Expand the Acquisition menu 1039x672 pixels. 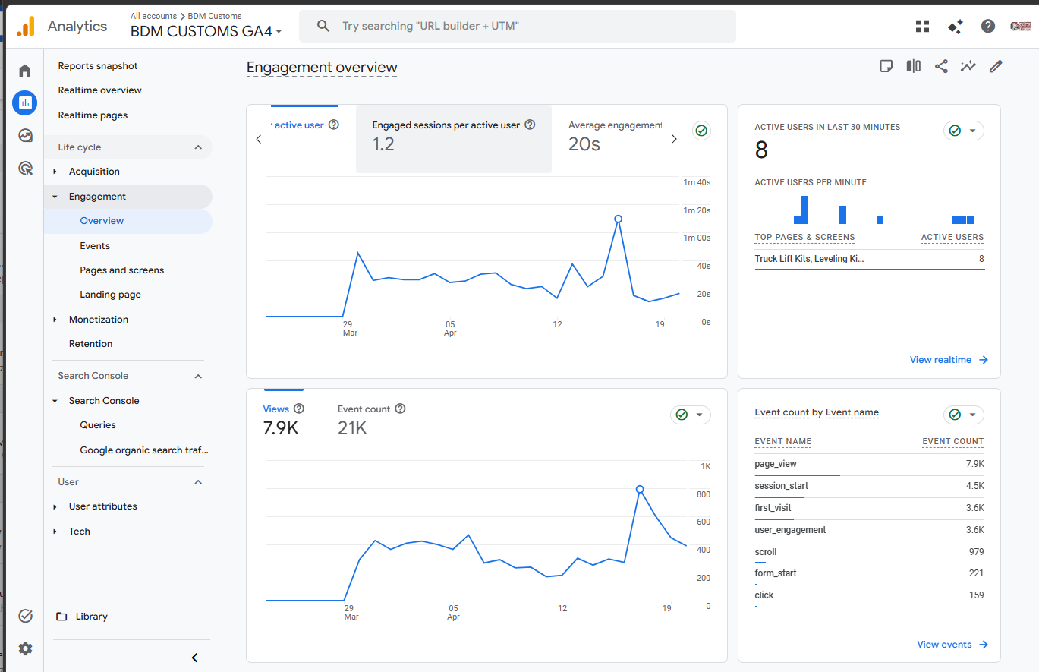tap(55, 172)
